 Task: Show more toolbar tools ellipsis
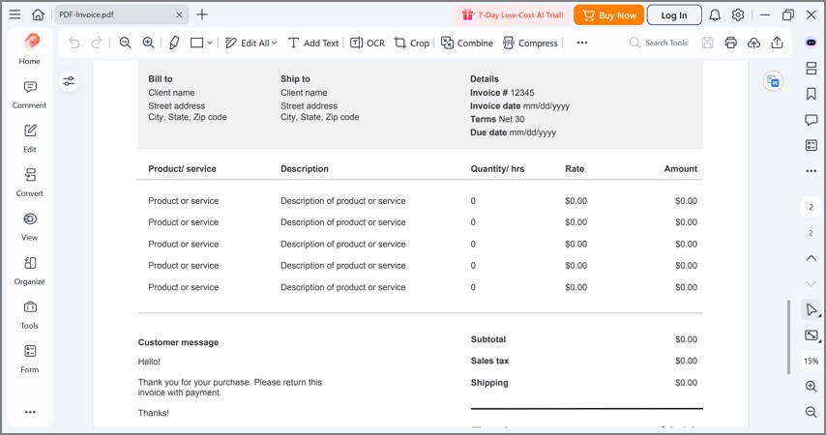582,43
